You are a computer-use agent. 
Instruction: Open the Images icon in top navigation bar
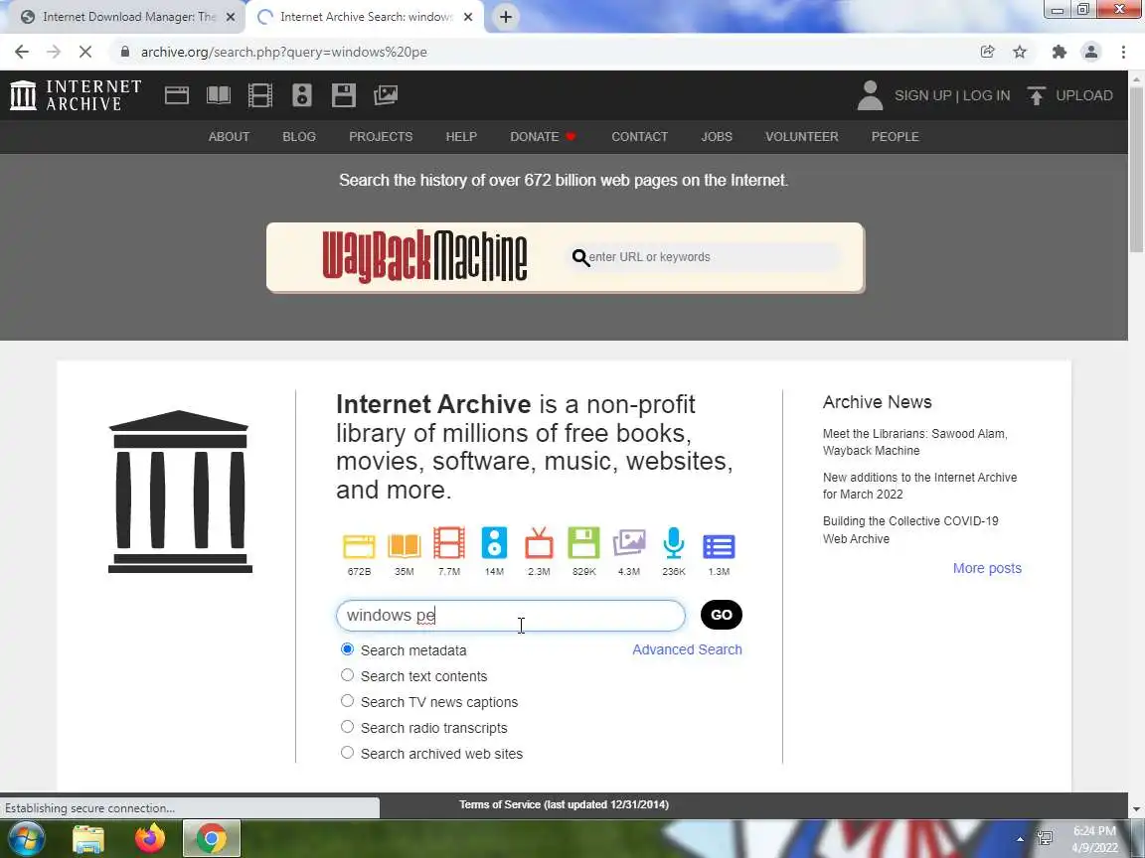coord(386,95)
